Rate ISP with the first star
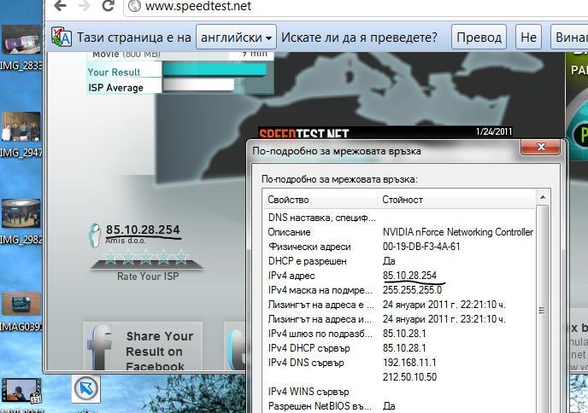Screen dimensions: 588x413 point(109,257)
